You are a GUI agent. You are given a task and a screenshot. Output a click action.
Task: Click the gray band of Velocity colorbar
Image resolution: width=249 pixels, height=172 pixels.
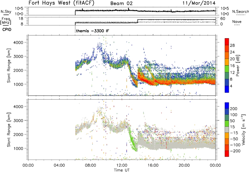click(x=227, y=129)
